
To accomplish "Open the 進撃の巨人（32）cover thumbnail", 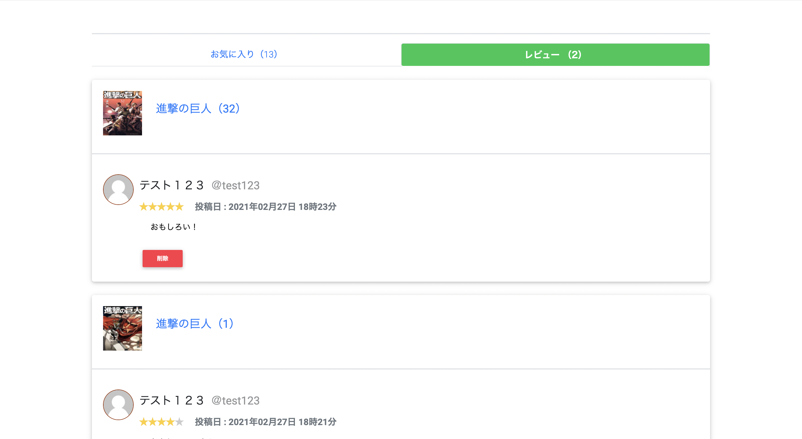I will point(122,113).
